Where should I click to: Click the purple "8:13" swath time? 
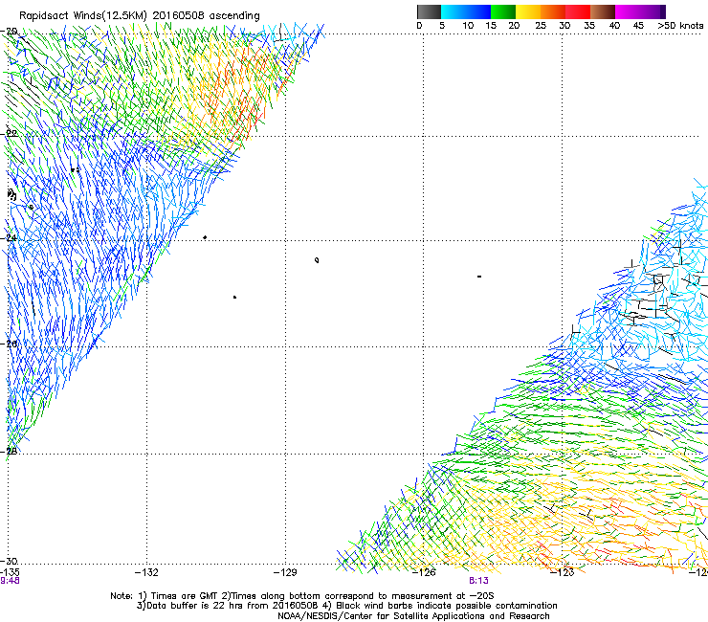pos(478,581)
